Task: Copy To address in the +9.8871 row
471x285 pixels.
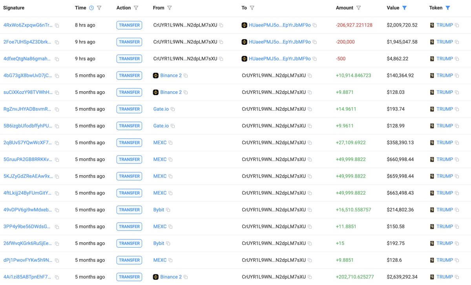Action: coord(310,92)
